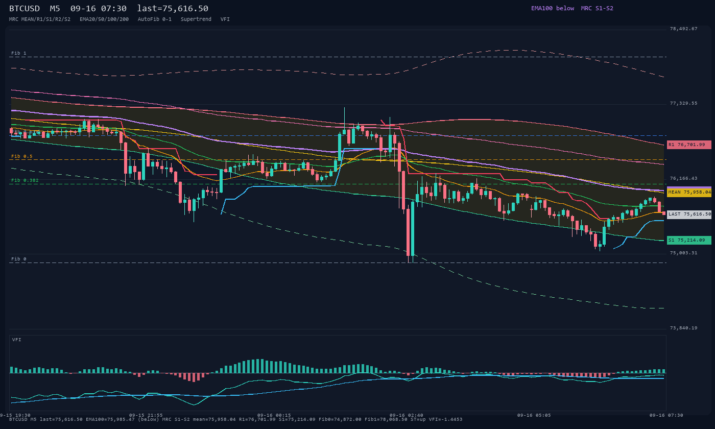The image size is (715, 429).
Task: Select the green S1 75,214.09 price tag
Action: pos(689,240)
